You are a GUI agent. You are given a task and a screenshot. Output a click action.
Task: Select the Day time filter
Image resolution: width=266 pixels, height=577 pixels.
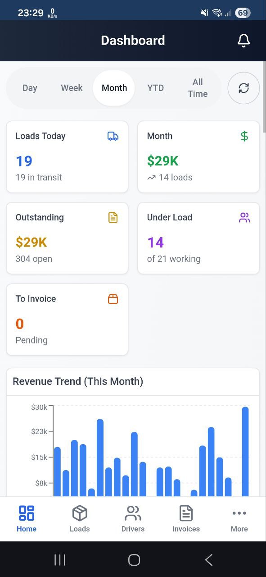pyautogui.click(x=30, y=88)
